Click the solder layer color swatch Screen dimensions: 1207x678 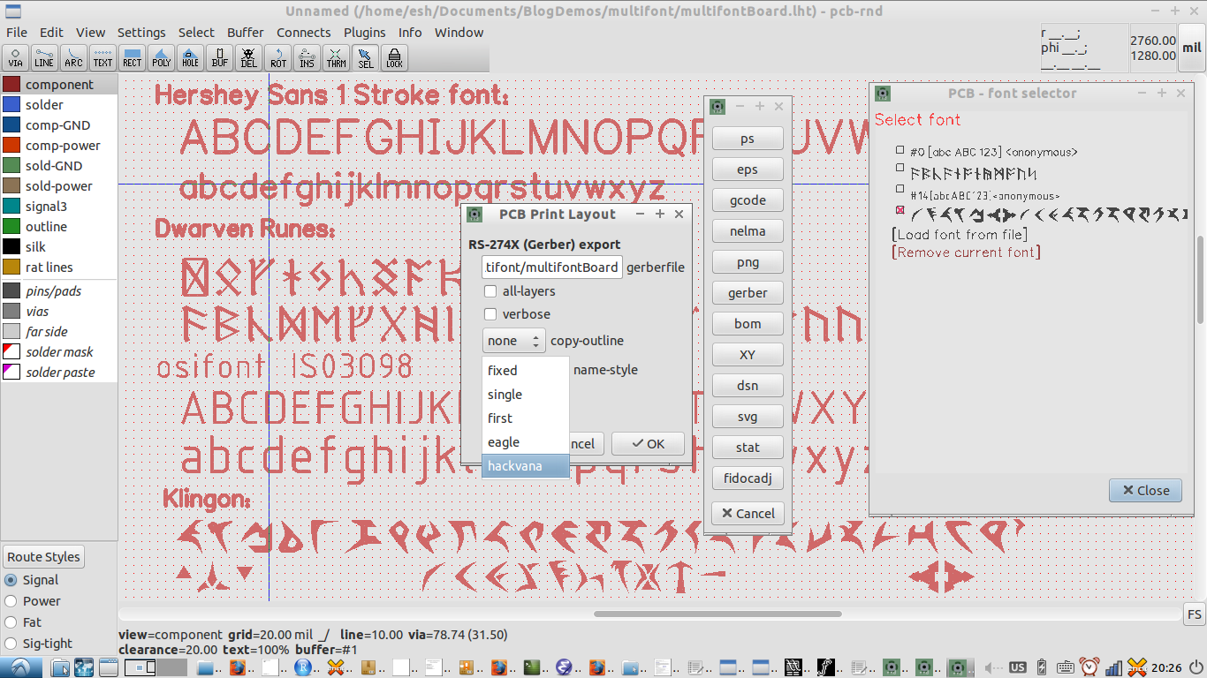(x=11, y=105)
